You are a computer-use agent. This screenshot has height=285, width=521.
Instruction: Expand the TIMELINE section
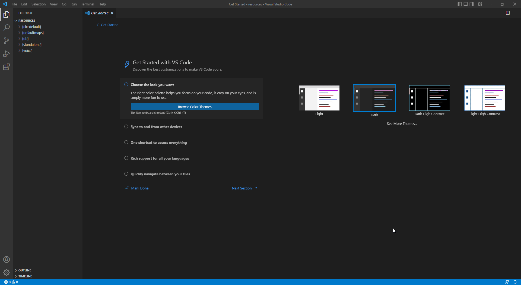click(x=25, y=276)
